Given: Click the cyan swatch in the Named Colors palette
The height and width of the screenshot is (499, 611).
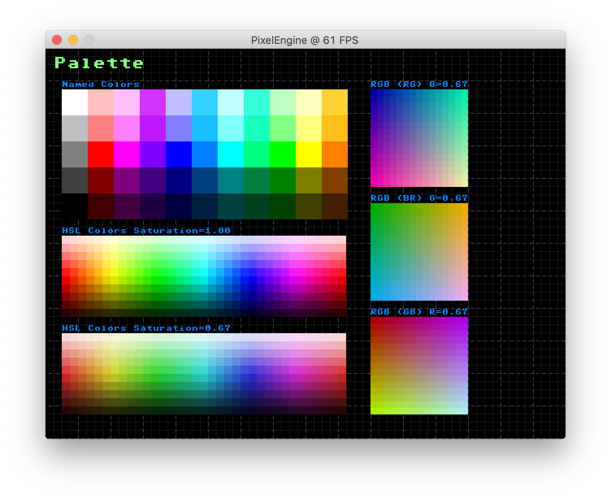Looking at the screenshot, I should [230, 154].
